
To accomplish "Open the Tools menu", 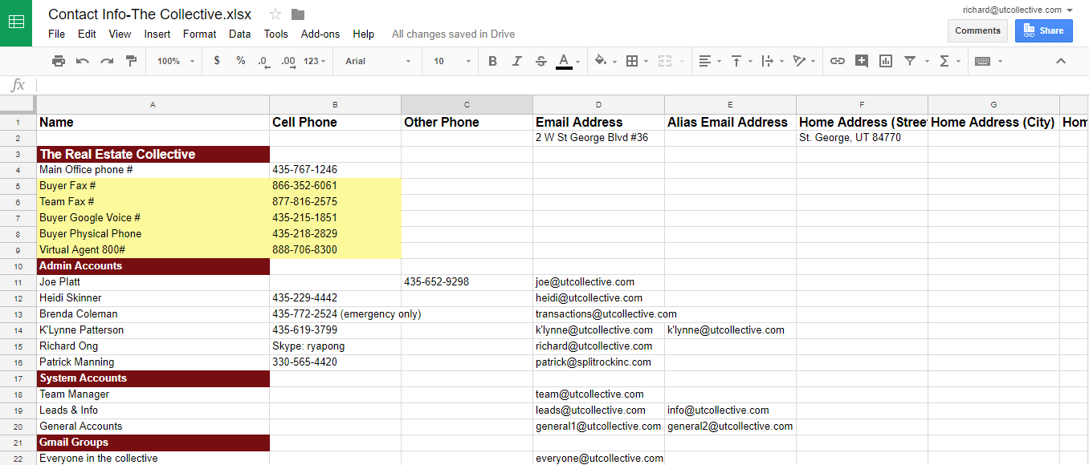I will (275, 34).
